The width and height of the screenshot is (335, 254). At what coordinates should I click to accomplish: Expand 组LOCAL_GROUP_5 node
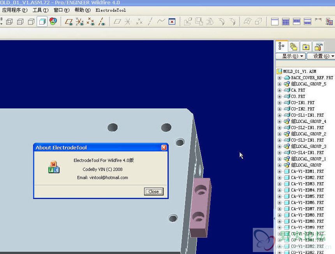(x=279, y=84)
